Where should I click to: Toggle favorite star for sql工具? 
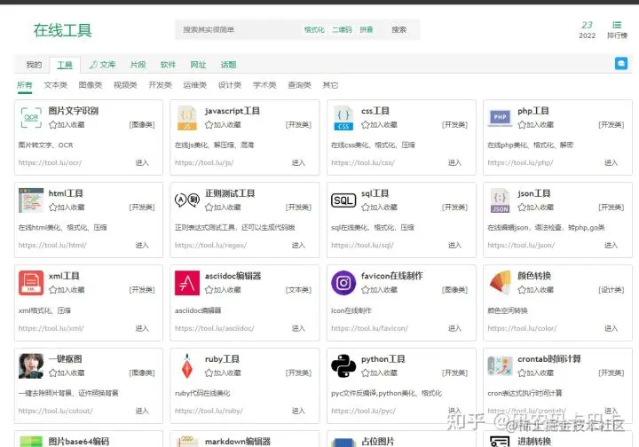coord(366,208)
